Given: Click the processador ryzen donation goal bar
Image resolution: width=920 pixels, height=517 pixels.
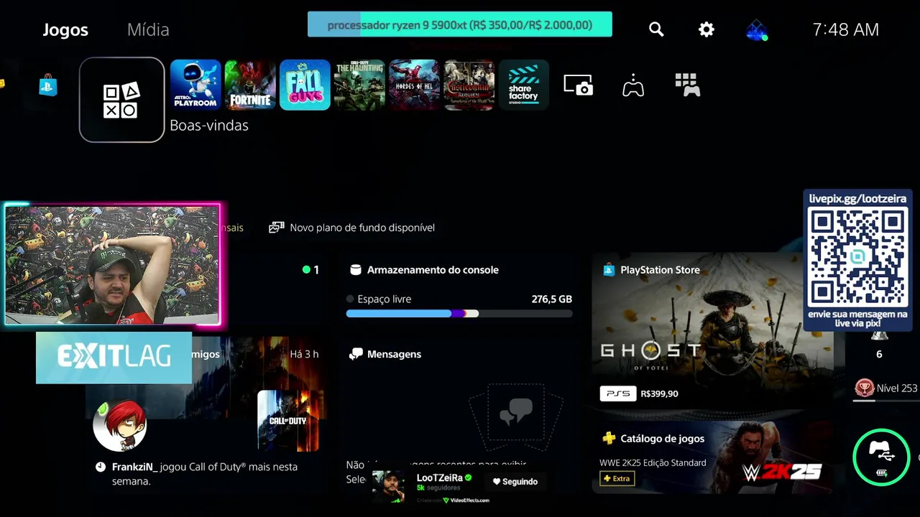Looking at the screenshot, I should click(460, 24).
